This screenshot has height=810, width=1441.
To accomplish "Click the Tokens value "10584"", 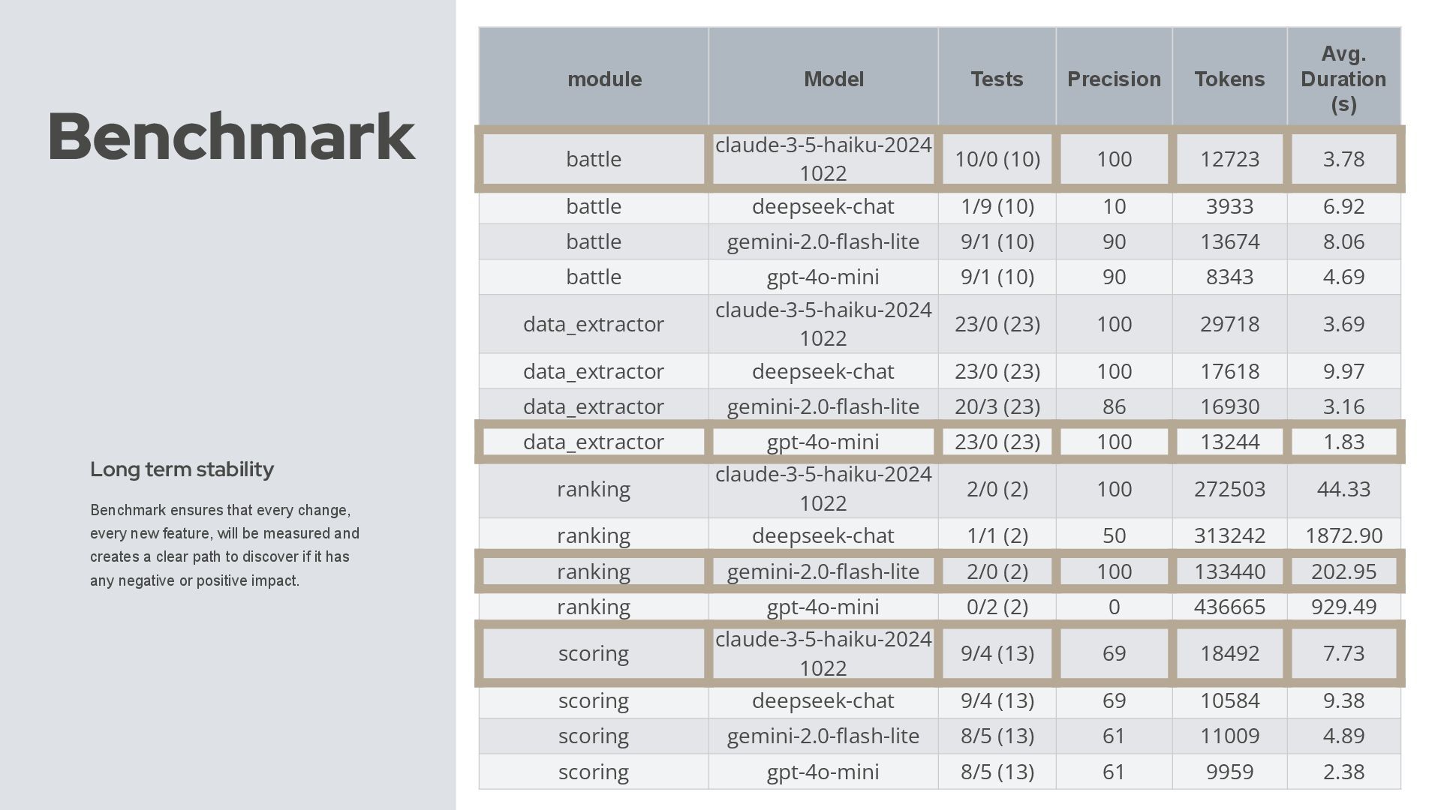I will 1229,700.
